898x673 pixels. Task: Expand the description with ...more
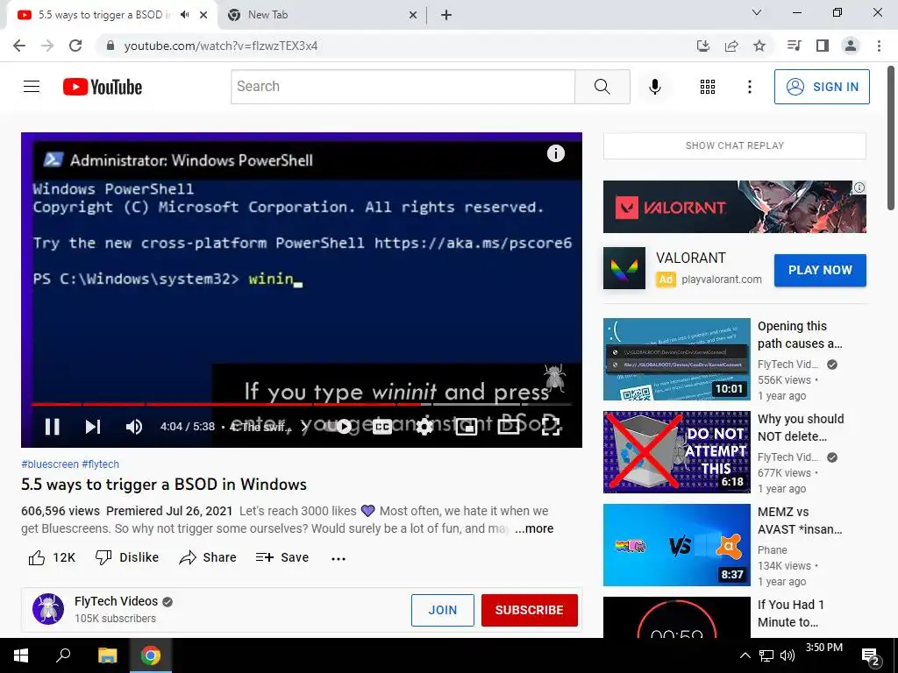click(534, 528)
